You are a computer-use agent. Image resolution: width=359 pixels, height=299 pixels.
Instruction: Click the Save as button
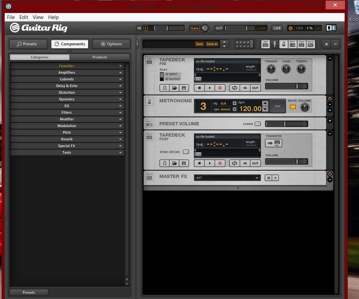tap(212, 44)
